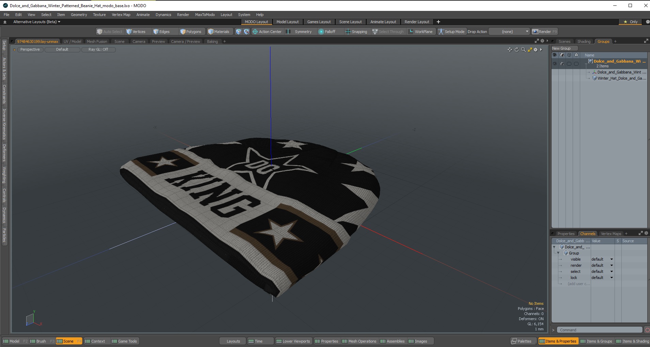Click Items & Groups button
The width and height of the screenshot is (650, 347).
[596, 341]
